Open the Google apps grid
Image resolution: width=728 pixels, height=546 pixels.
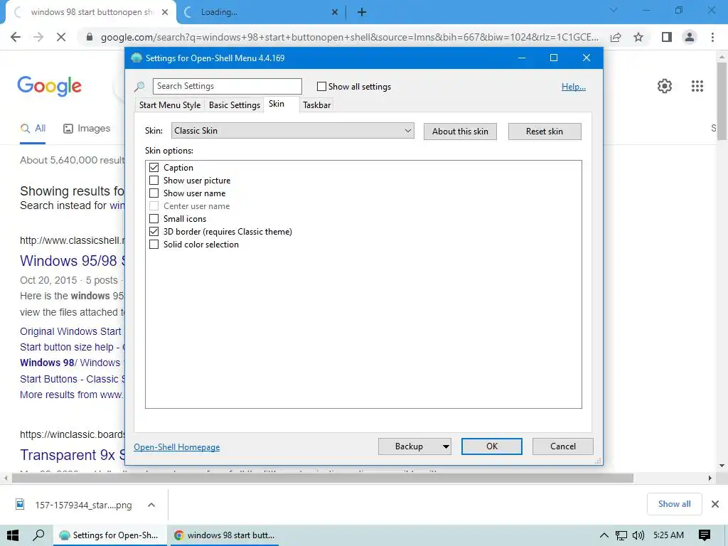coord(697,86)
